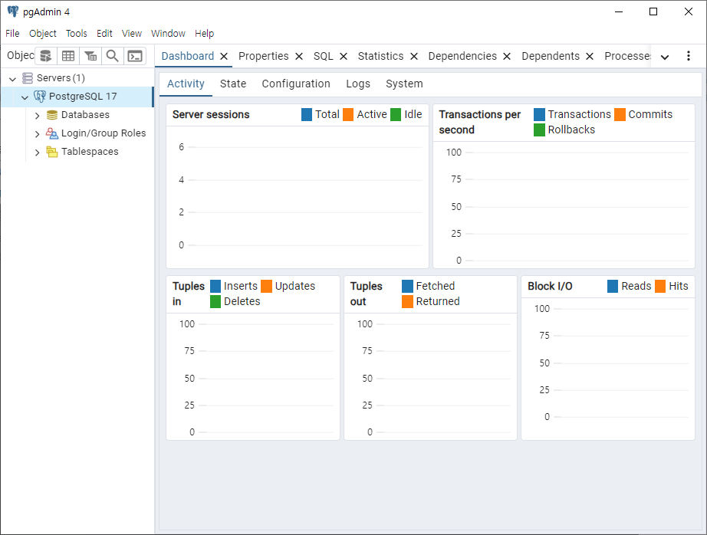The width and height of the screenshot is (707, 535).
Task: Open the Edit menu
Action: (104, 34)
